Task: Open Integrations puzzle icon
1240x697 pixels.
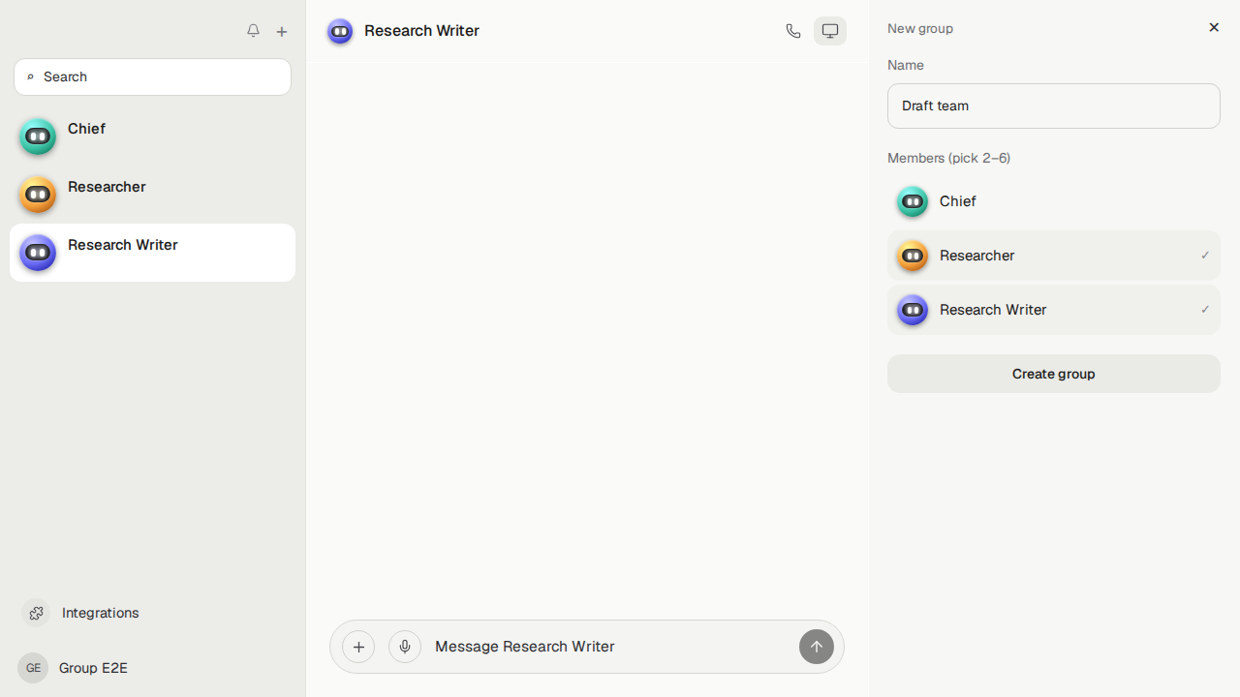Action: [36, 613]
